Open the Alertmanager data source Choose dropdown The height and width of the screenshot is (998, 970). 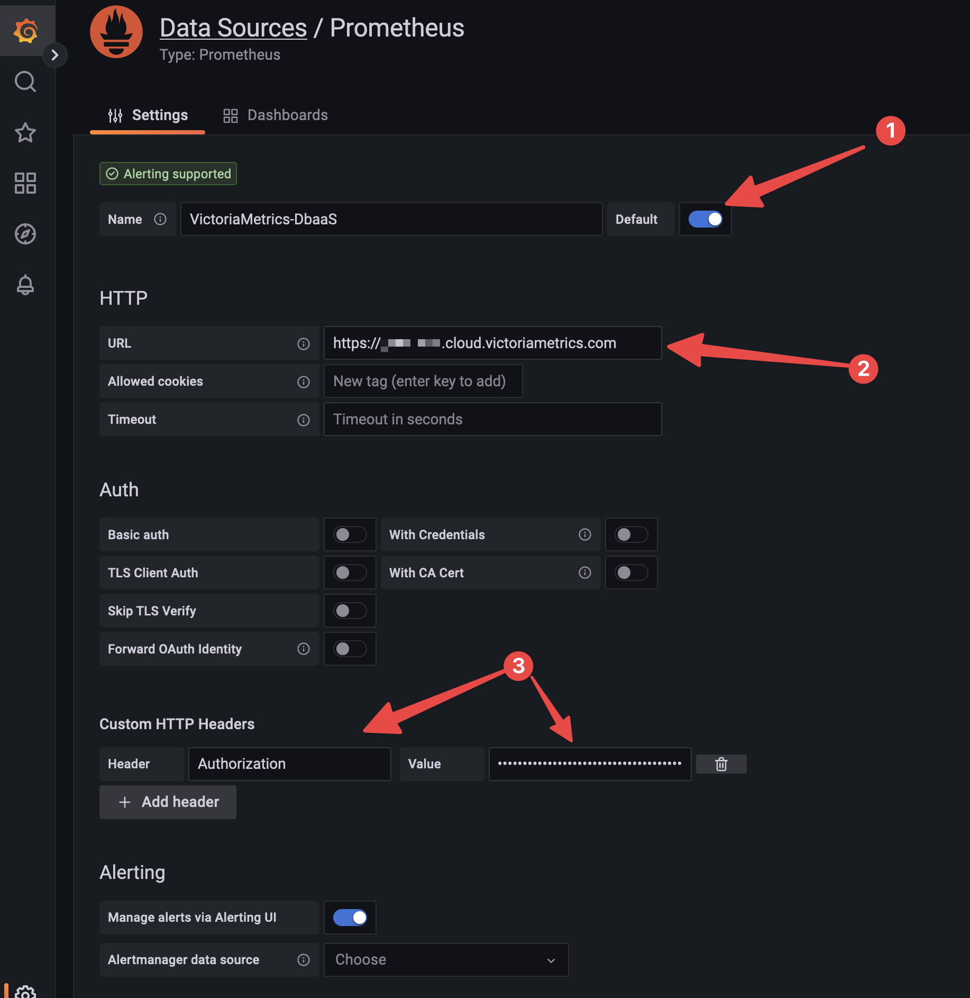click(446, 960)
